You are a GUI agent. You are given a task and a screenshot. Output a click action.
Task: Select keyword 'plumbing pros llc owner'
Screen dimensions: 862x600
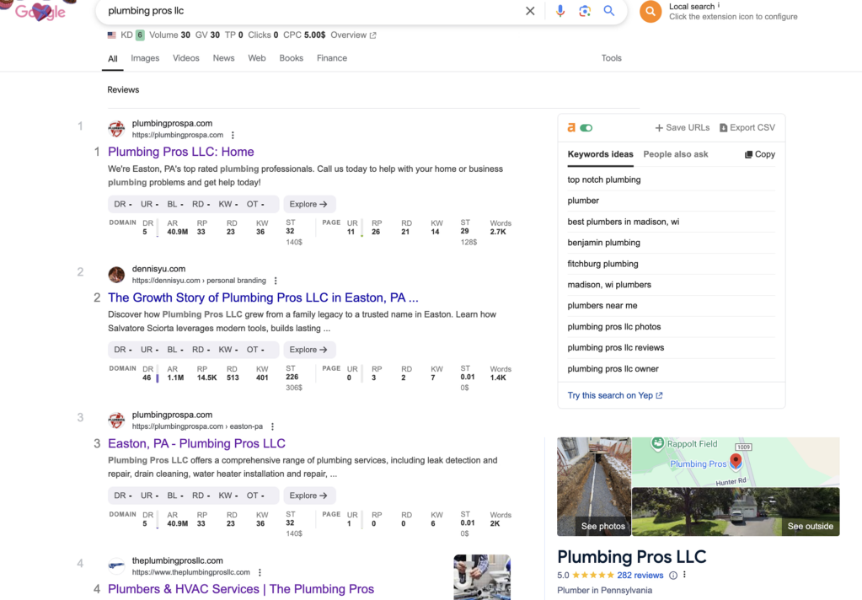pyautogui.click(x=613, y=369)
